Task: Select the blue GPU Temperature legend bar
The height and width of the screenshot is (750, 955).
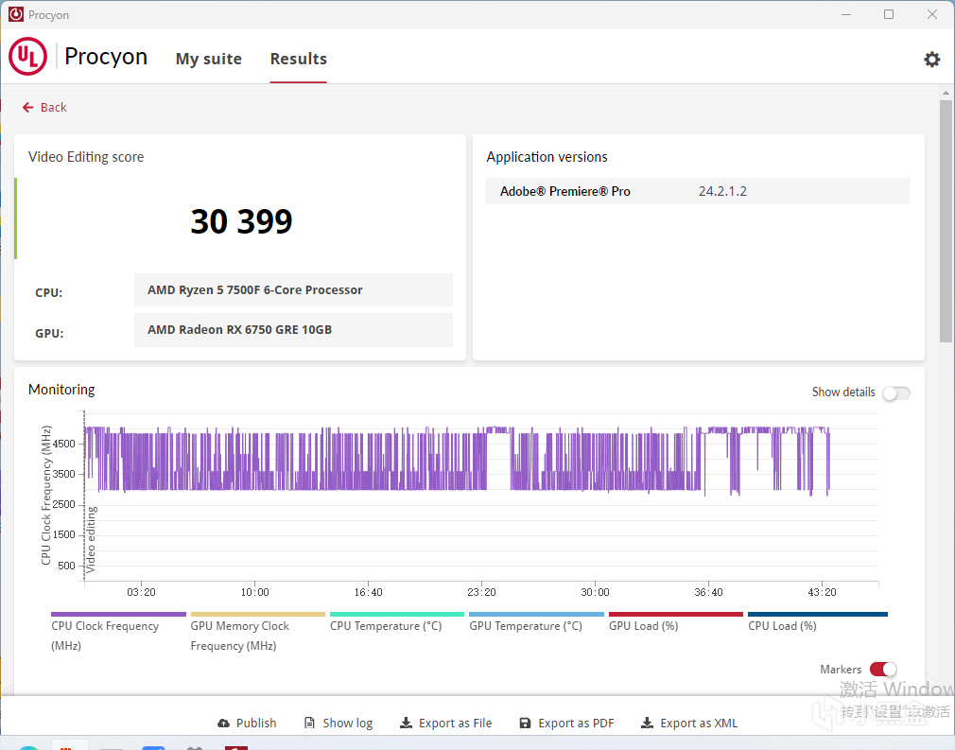Action: click(x=536, y=614)
